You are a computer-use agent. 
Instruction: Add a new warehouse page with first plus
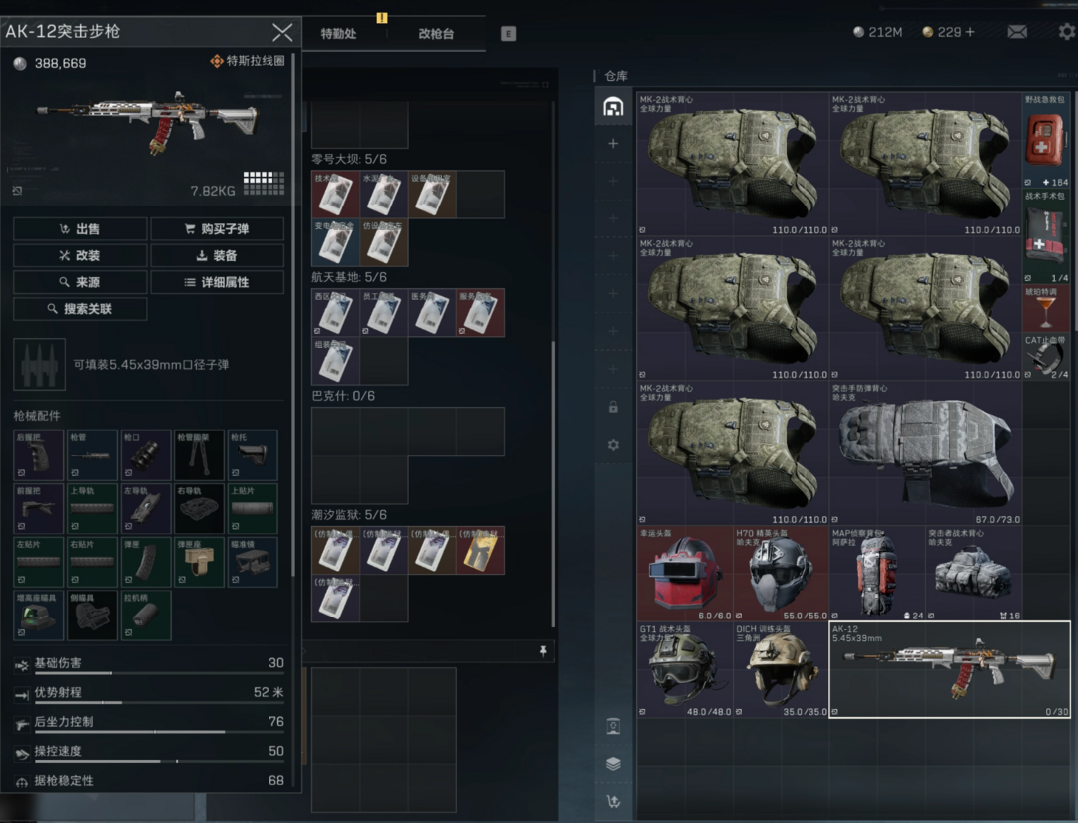tap(613, 144)
